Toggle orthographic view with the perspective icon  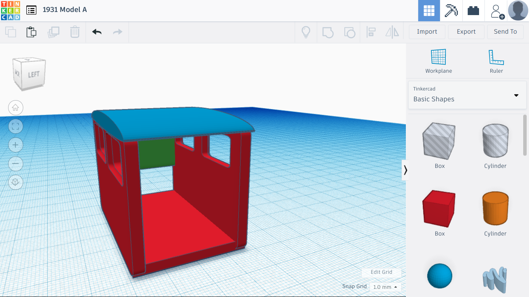pyautogui.click(x=15, y=182)
